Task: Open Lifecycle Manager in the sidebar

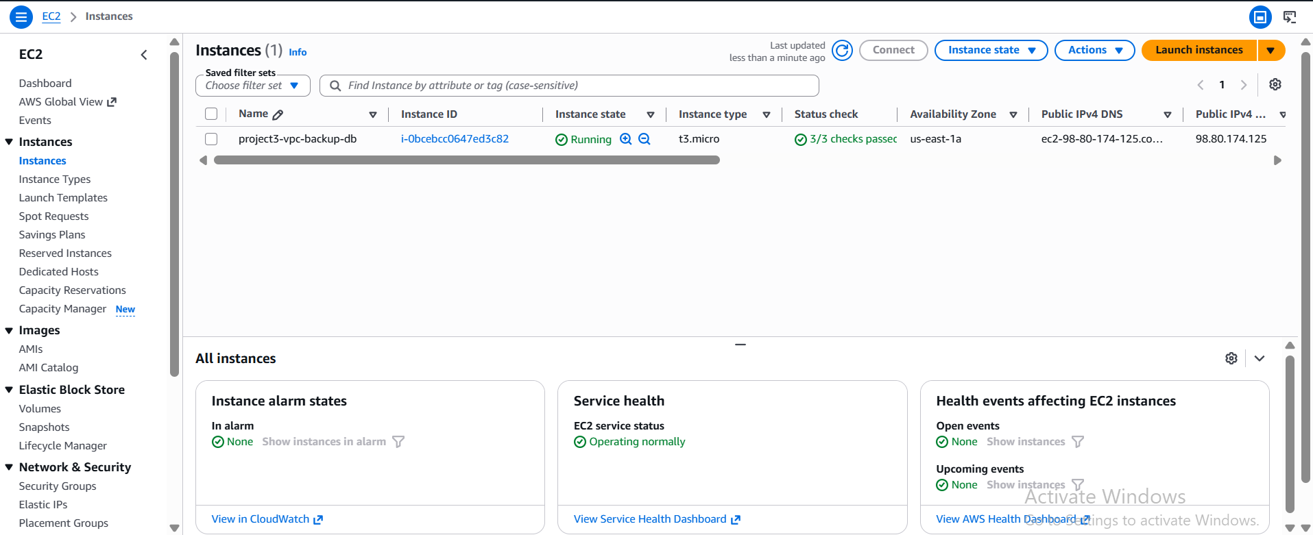Action: pyautogui.click(x=63, y=446)
